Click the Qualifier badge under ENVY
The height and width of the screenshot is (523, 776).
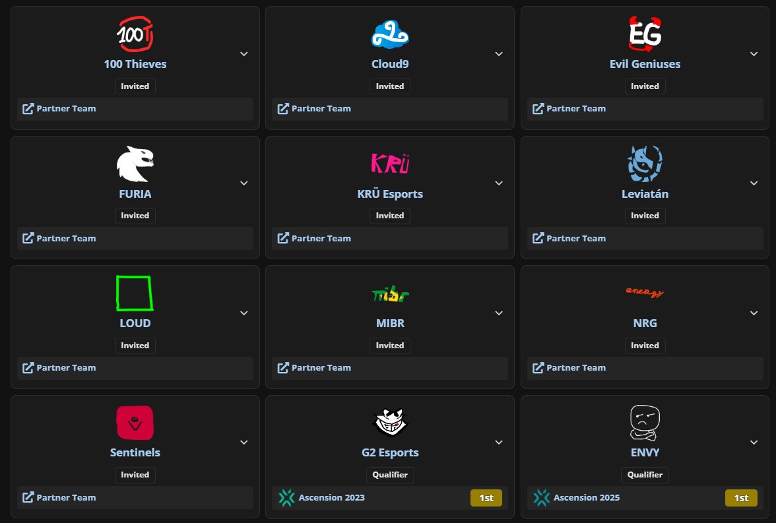tap(645, 474)
